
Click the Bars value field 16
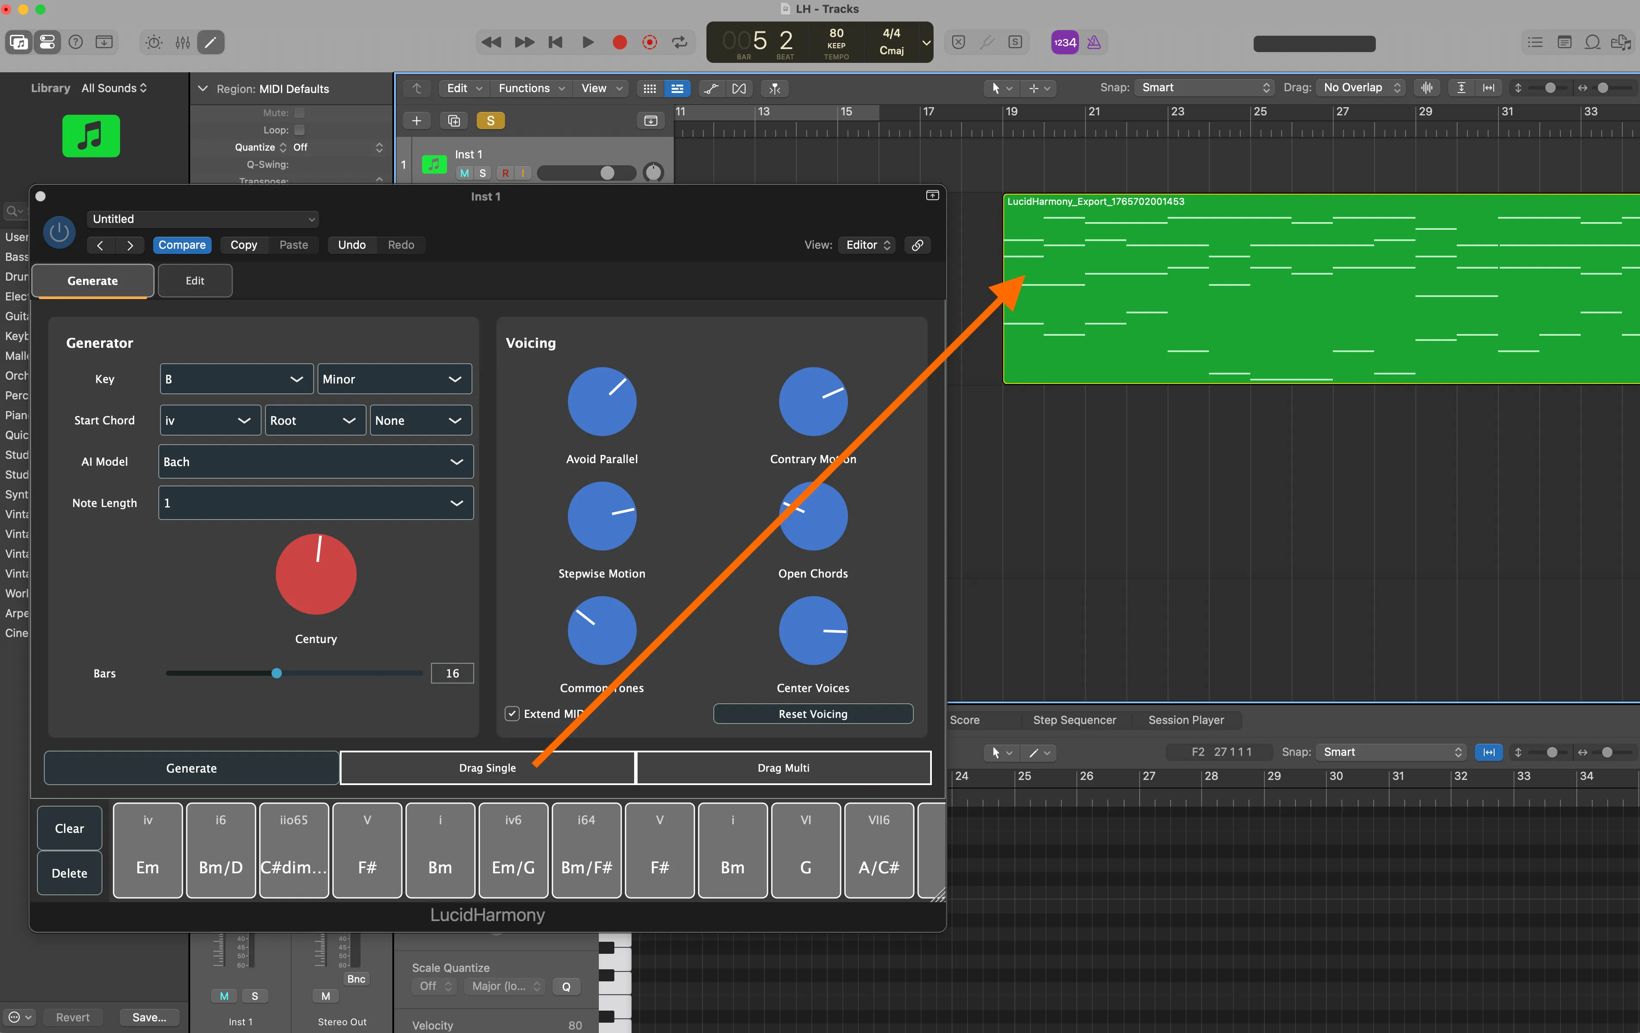[452, 673]
